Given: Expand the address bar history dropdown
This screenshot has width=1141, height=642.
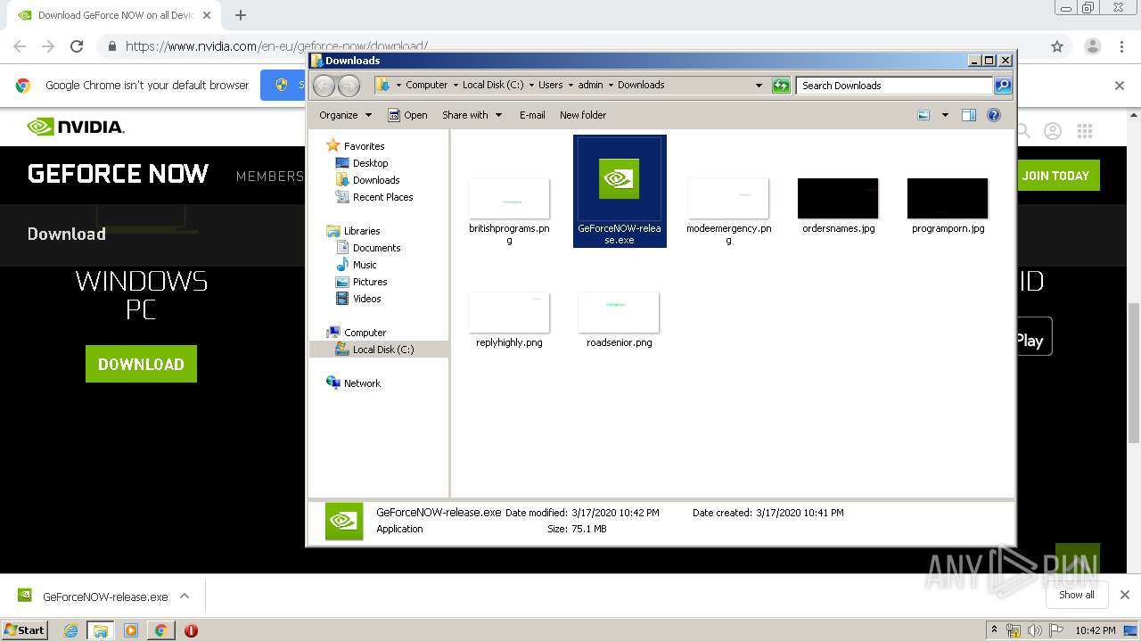Looking at the screenshot, I should [759, 86].
